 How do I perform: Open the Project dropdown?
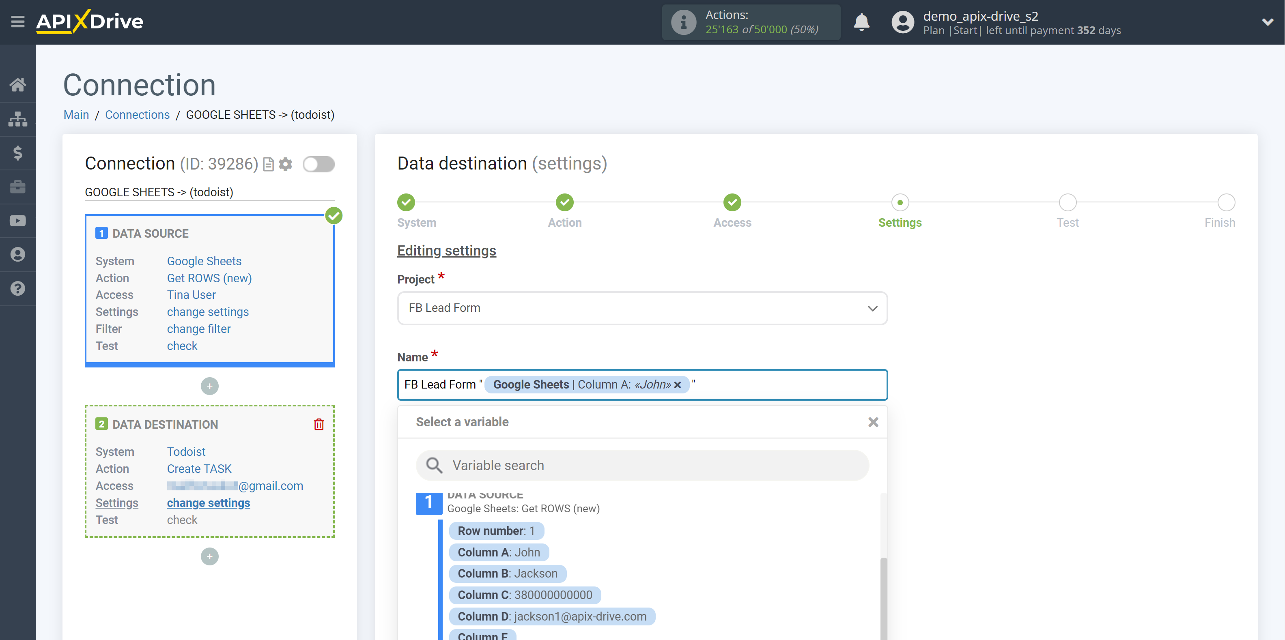click(x=643, y=308)
